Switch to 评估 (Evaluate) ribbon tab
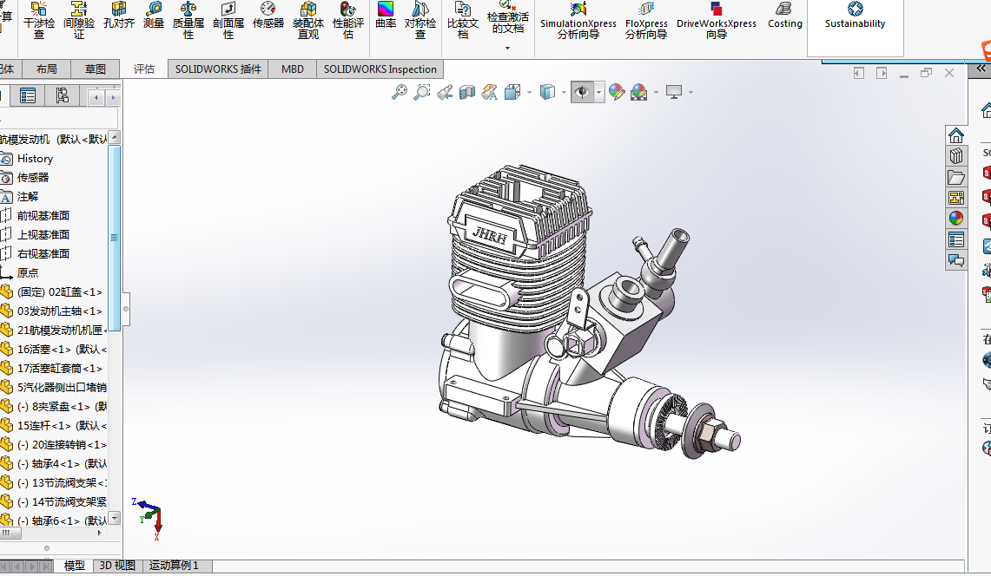 144,69
